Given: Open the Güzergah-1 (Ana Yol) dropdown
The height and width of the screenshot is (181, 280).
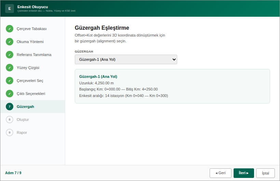Looking at the screenshot, I should 126,59.
